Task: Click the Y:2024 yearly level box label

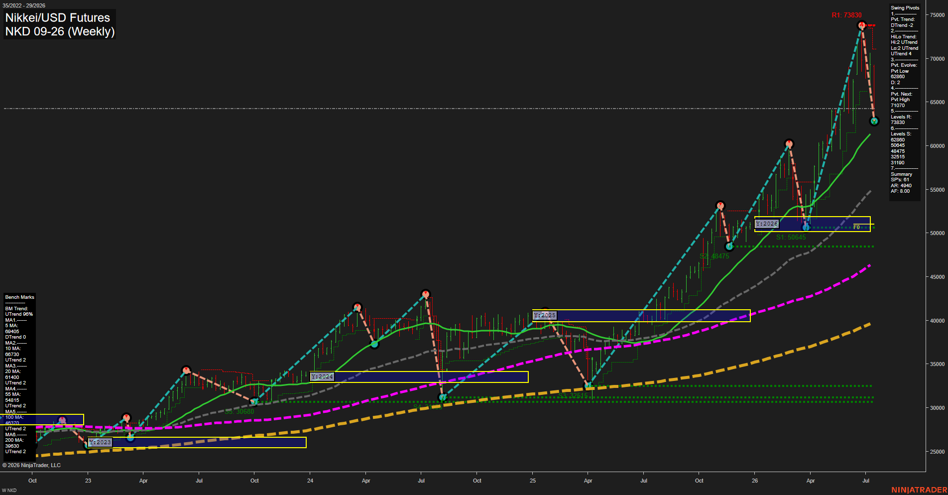Action: pyautogui.click(x=322, y=376)
